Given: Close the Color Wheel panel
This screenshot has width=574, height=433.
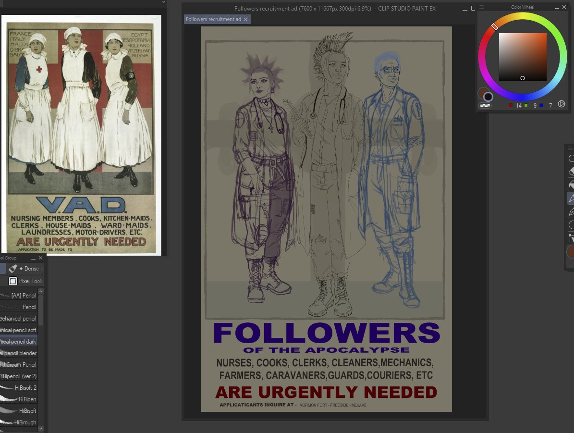Looking at the screenshot, I should click(x=564, y=7).
